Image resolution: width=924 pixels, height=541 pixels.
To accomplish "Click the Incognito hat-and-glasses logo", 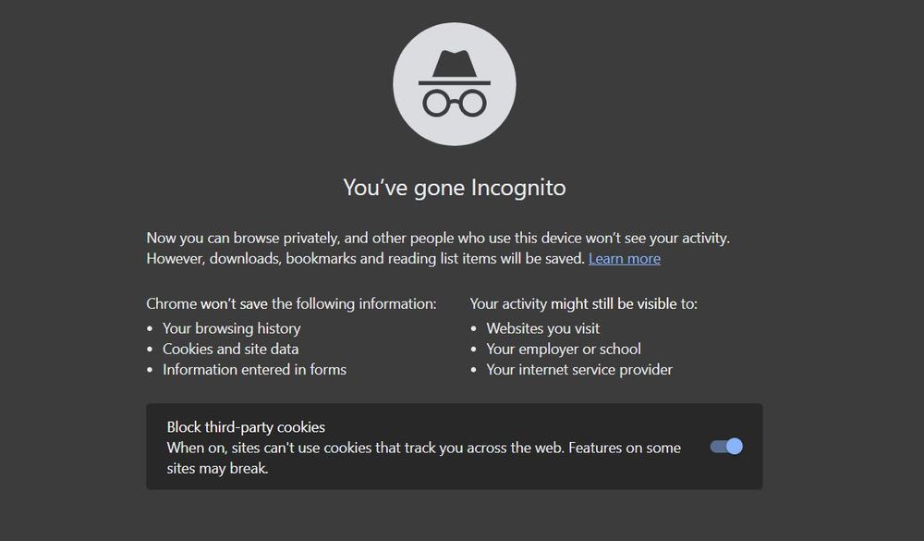I will [455, 84].
